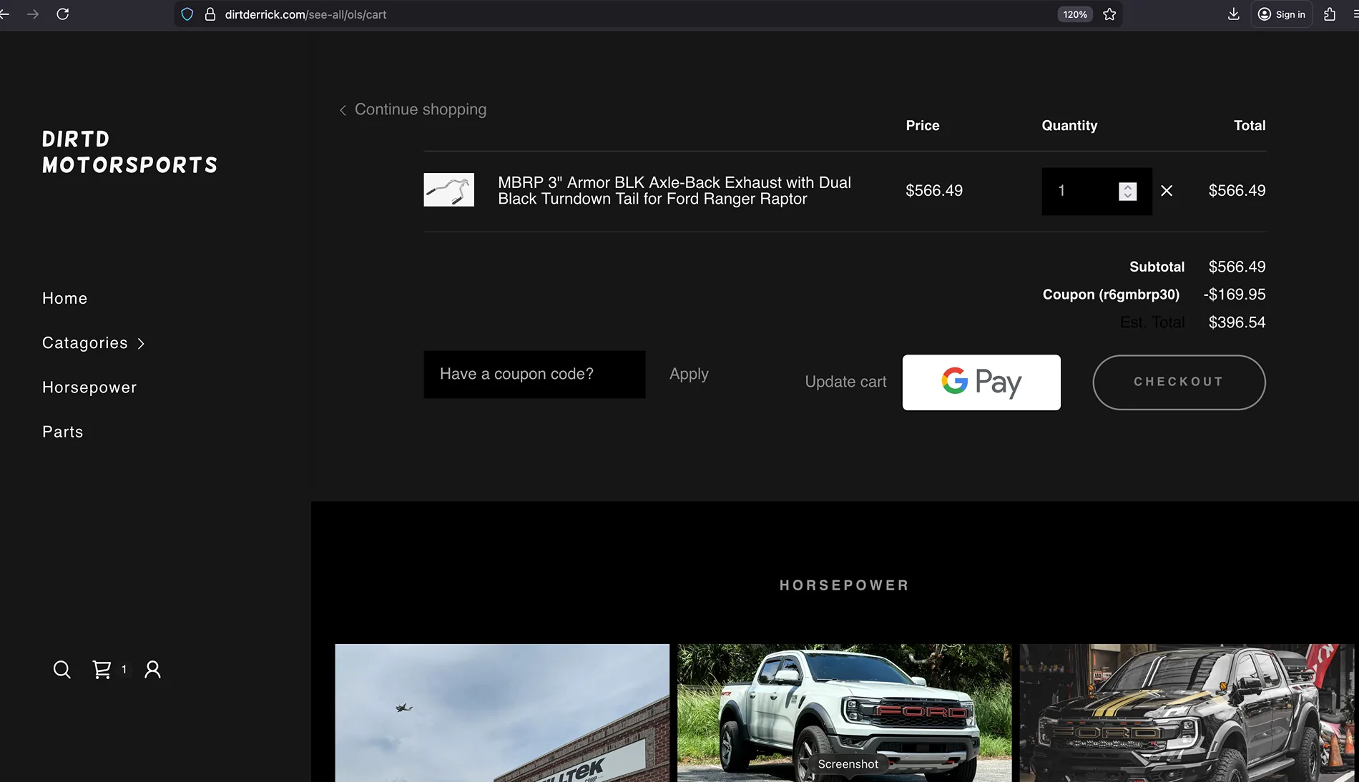
Task: Click the 120% zoom level indicator
Action: [1075, 14]
